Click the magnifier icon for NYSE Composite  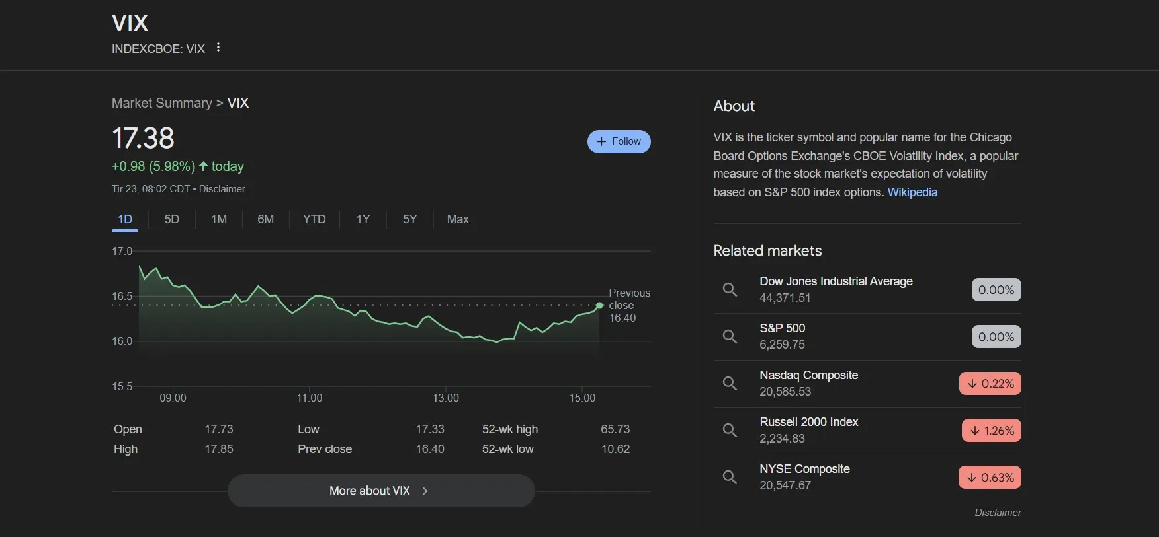tap(730, 477)
